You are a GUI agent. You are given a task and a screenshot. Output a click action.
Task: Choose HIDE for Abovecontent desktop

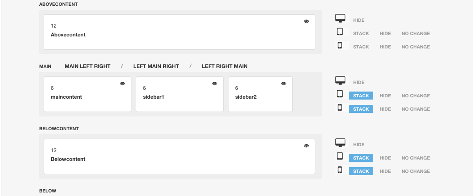(359, 20)
